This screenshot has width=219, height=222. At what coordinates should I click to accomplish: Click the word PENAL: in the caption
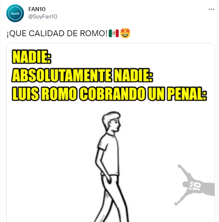(187, 93)
